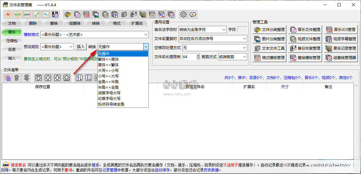This screenshot has width=361, height=174.
Task: Click the move-down arrow icon in file list
Action: pyautogui.click(x=57, y=78)
